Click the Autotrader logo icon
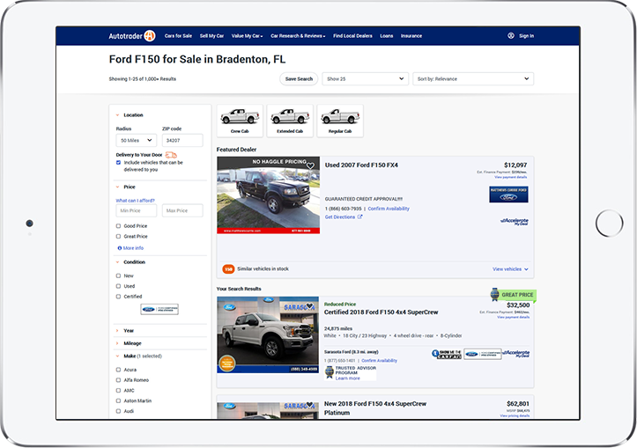 coord(150,36)
